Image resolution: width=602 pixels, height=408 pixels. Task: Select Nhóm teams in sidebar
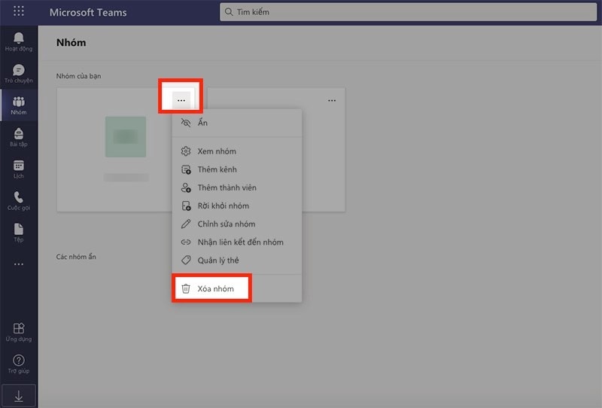tap(19, 106)
